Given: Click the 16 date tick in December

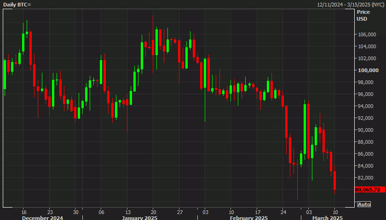Looking at the screenshot, I should 24,212.
